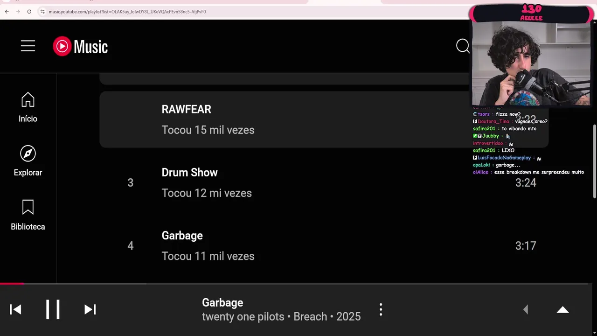Expand the now playing panel

(x=563, y=310)
